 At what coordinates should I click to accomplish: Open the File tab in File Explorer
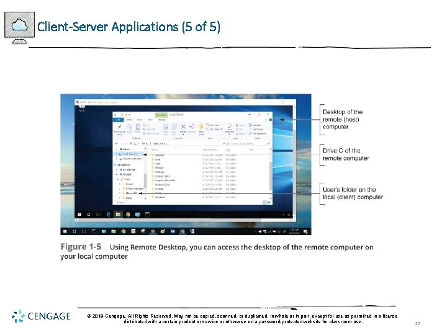tap(118, 120)
